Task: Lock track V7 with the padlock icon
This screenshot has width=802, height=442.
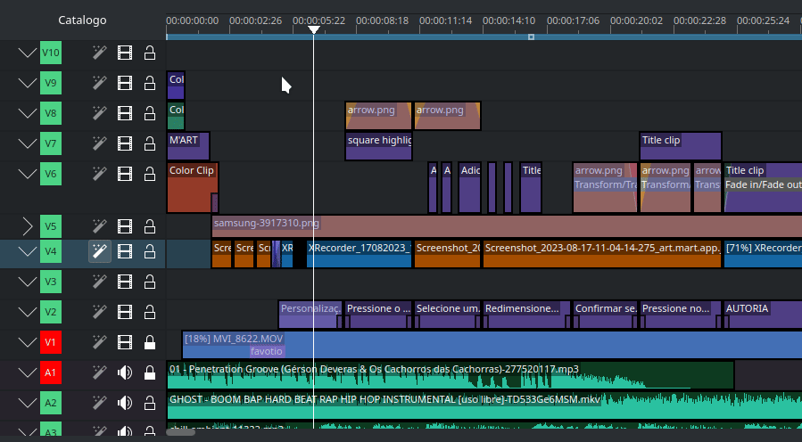Action: pos(150,143)
